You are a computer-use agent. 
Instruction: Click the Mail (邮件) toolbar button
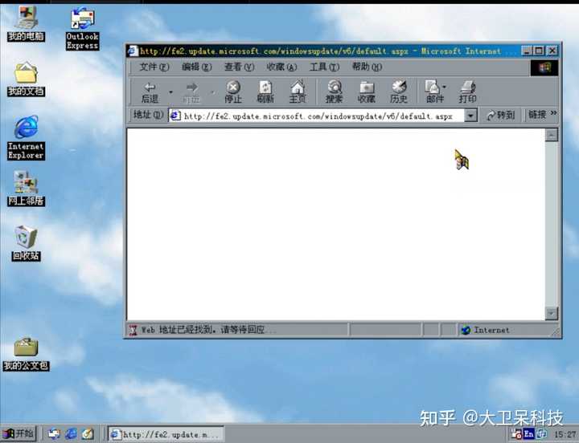[x=433, y=92]
